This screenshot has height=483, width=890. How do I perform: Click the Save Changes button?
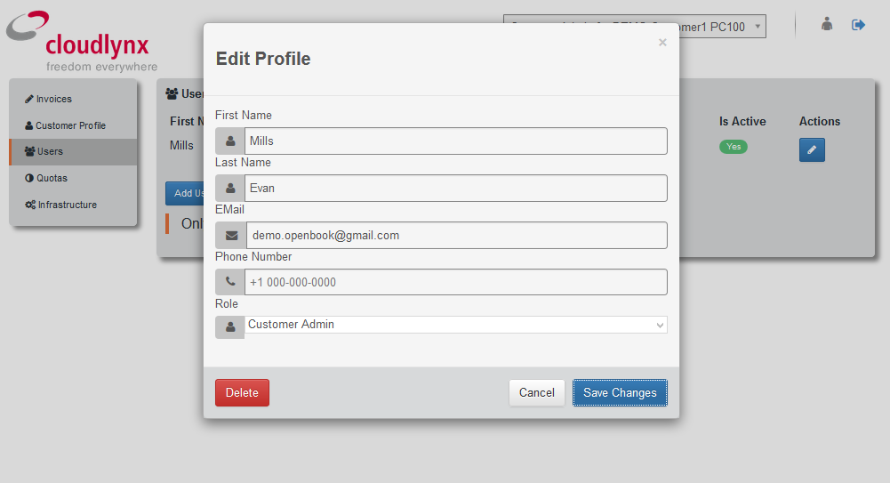[x=620, y=393]
